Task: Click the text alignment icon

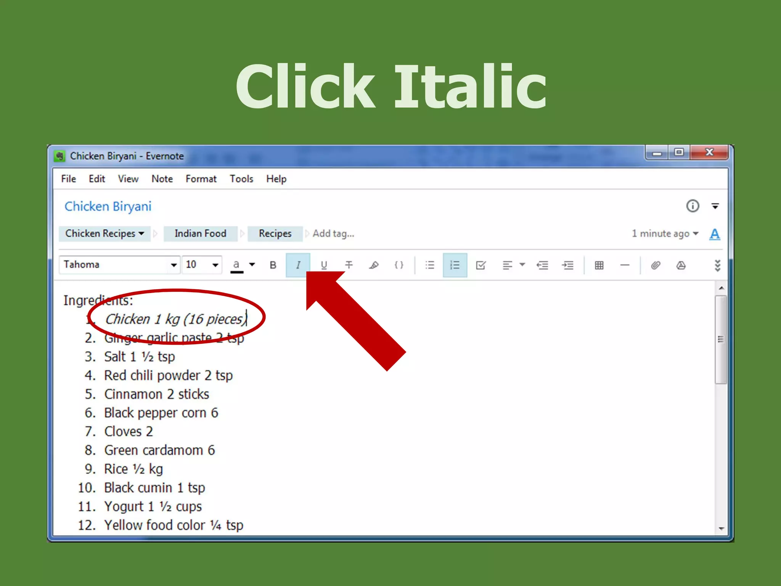Action: 507,265
